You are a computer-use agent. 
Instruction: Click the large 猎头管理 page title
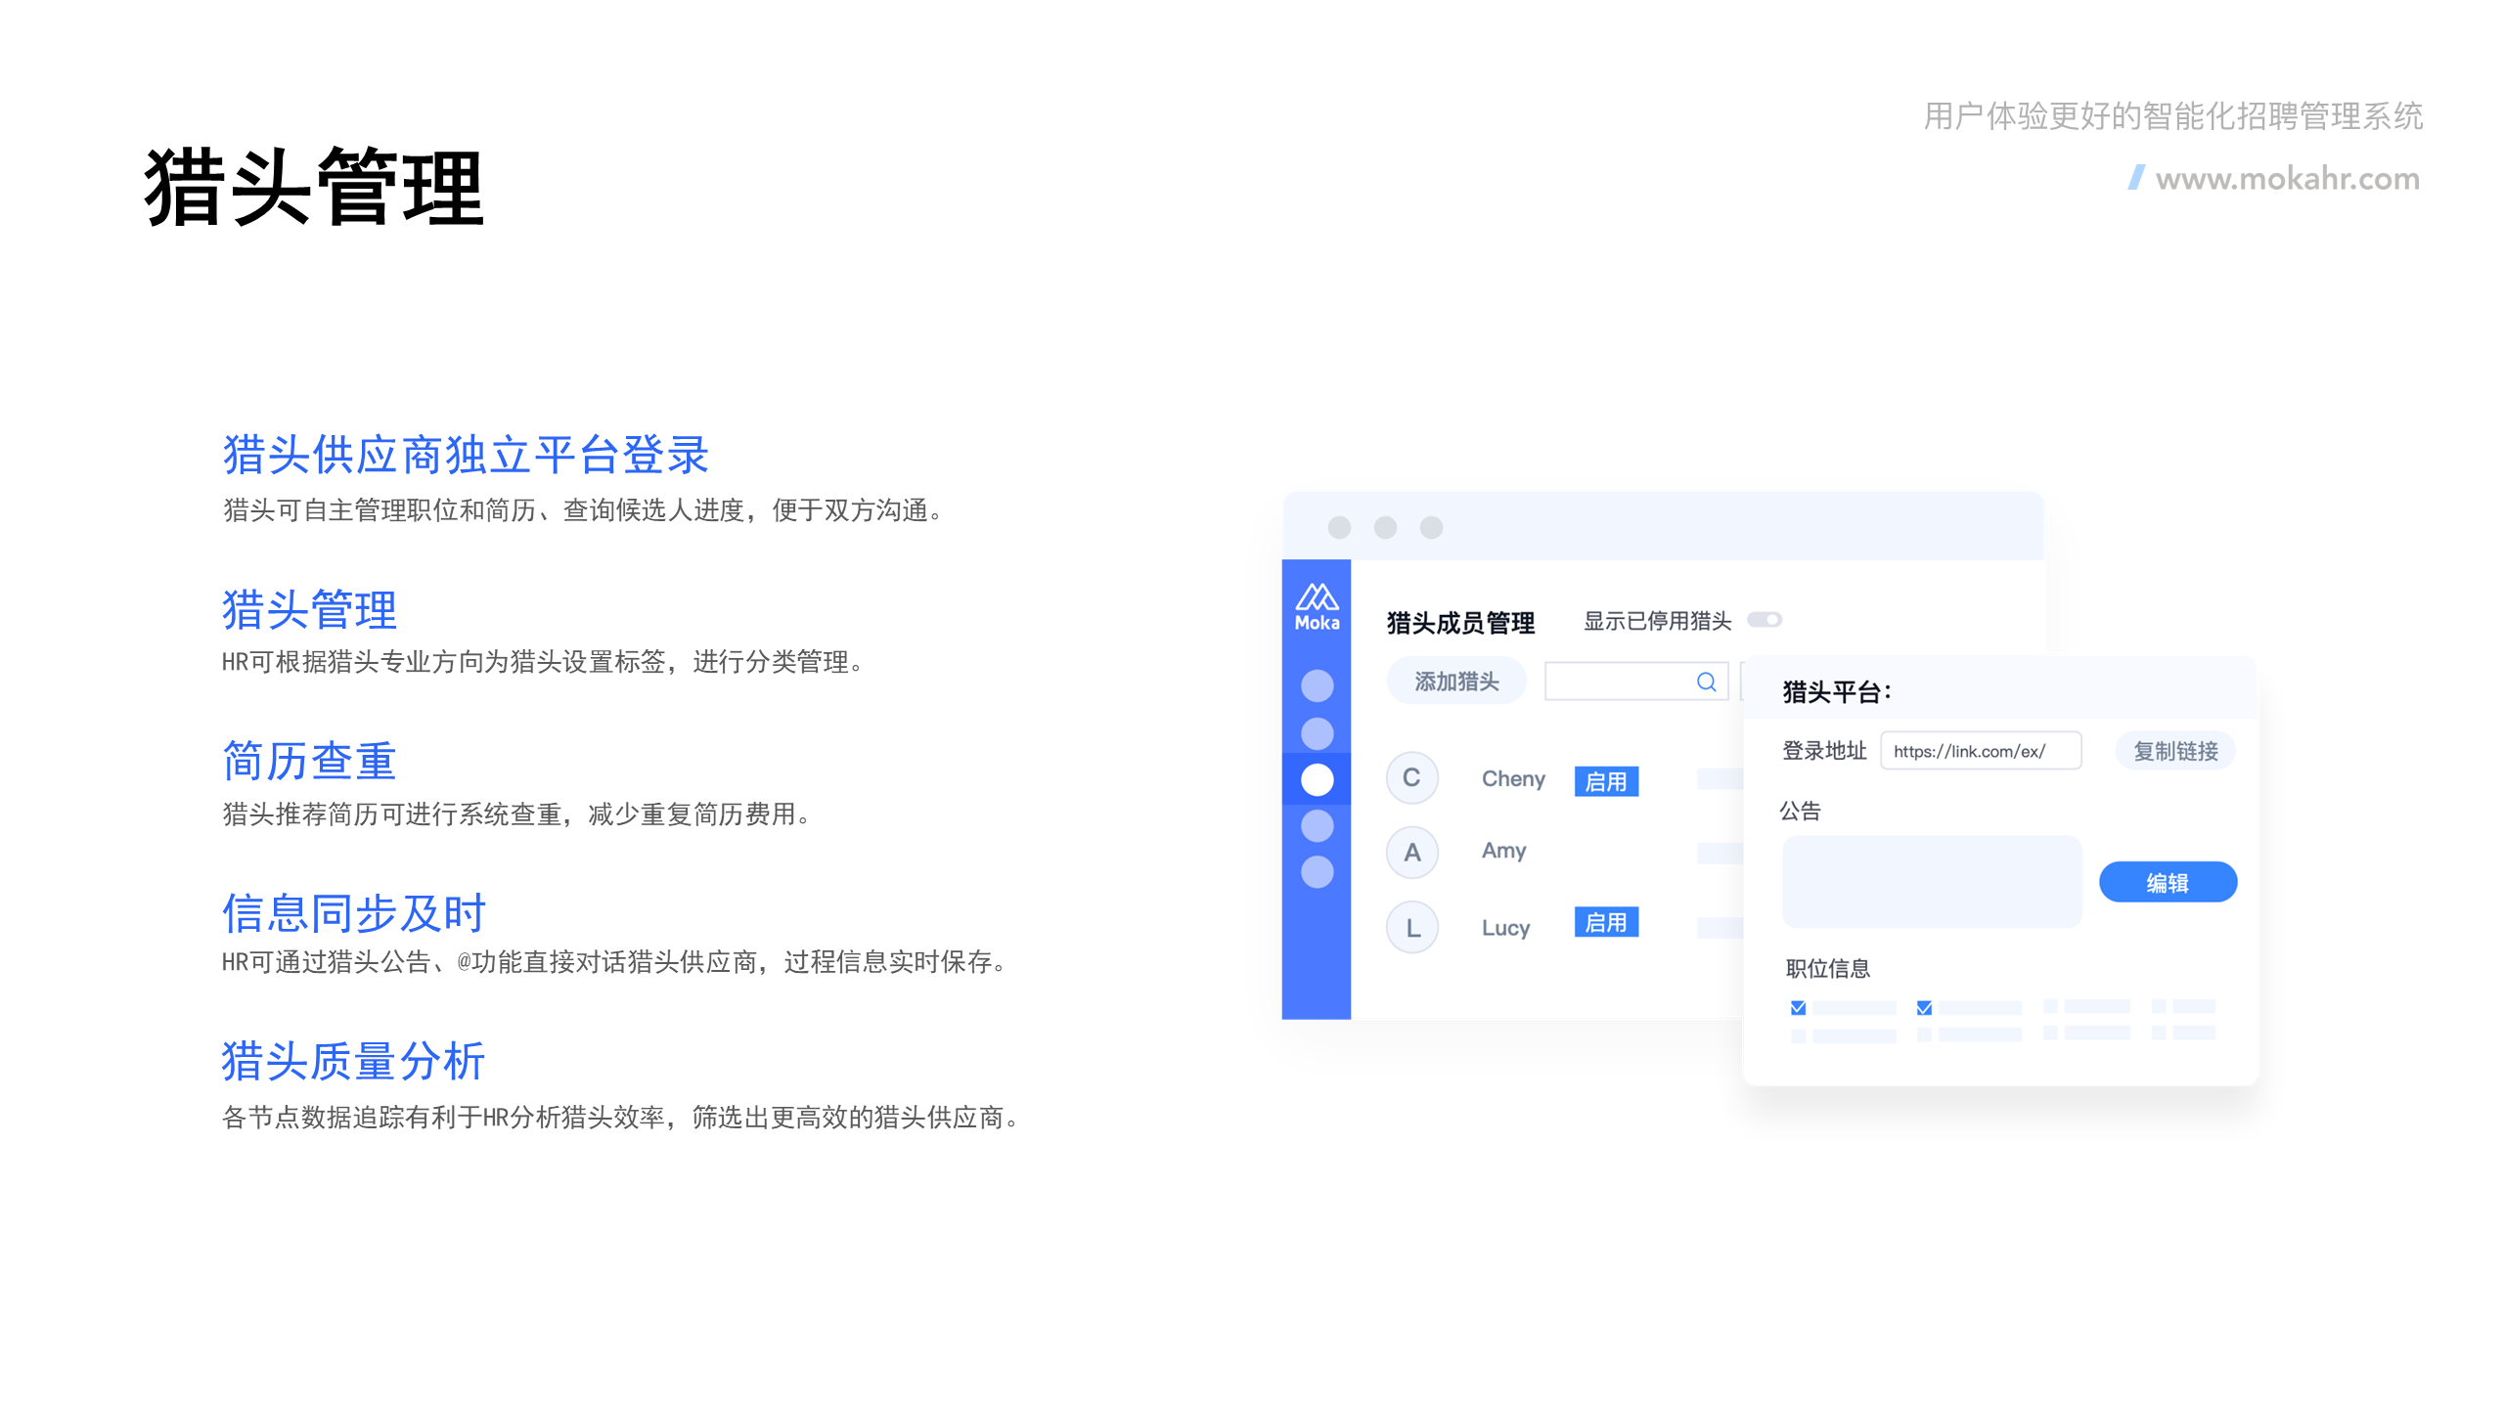314,187
